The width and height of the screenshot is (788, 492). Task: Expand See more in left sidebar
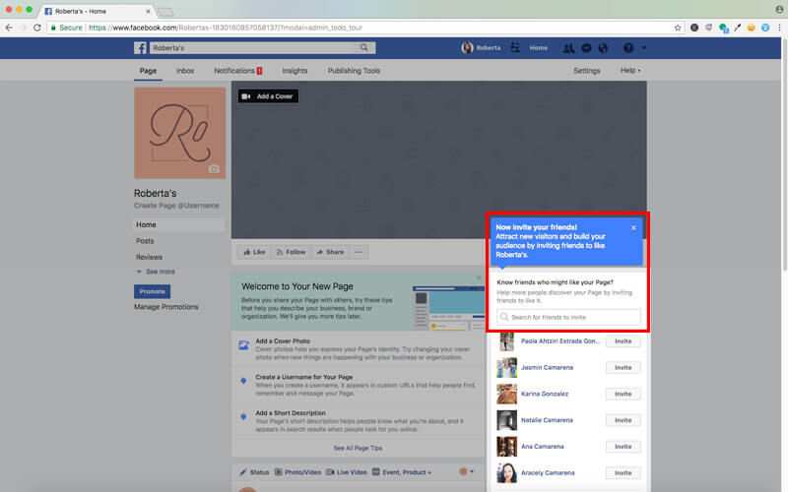156,272
